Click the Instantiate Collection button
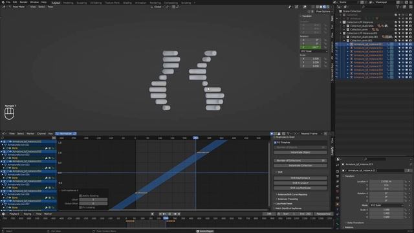Viewport: 414px width, 233px height. point(300,166)
